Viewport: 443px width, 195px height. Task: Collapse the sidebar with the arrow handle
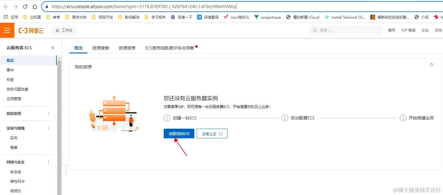pyautogui.click(x=64, y=170)
